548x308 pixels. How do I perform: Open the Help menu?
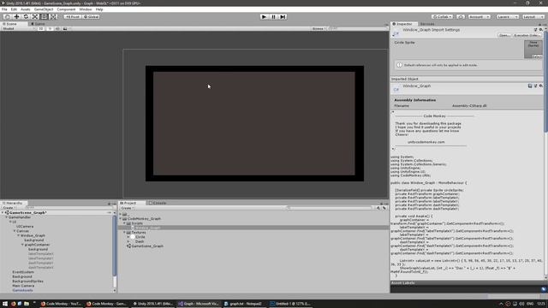click(99, 9)
